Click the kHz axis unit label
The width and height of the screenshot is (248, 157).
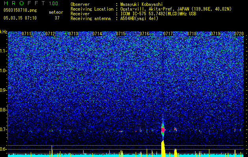(x=4, y=32)
